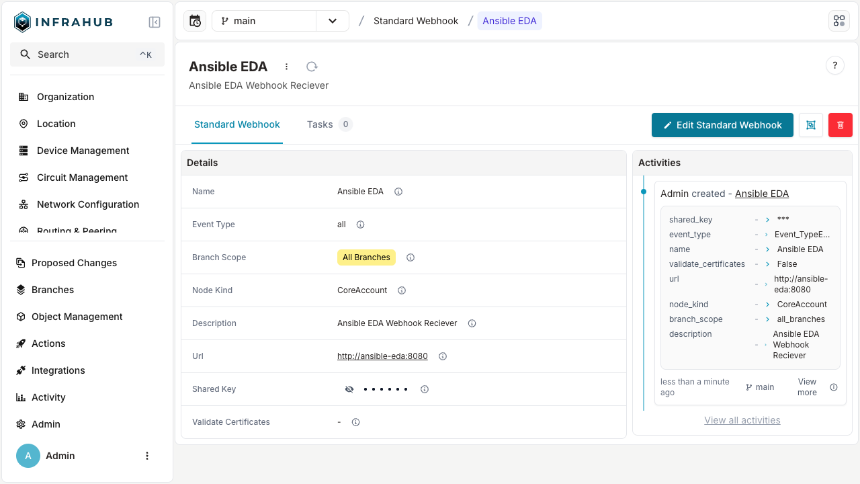This screenshot has height=484, width=860.
Task: Click the help question mark icon
Action: 834,65
